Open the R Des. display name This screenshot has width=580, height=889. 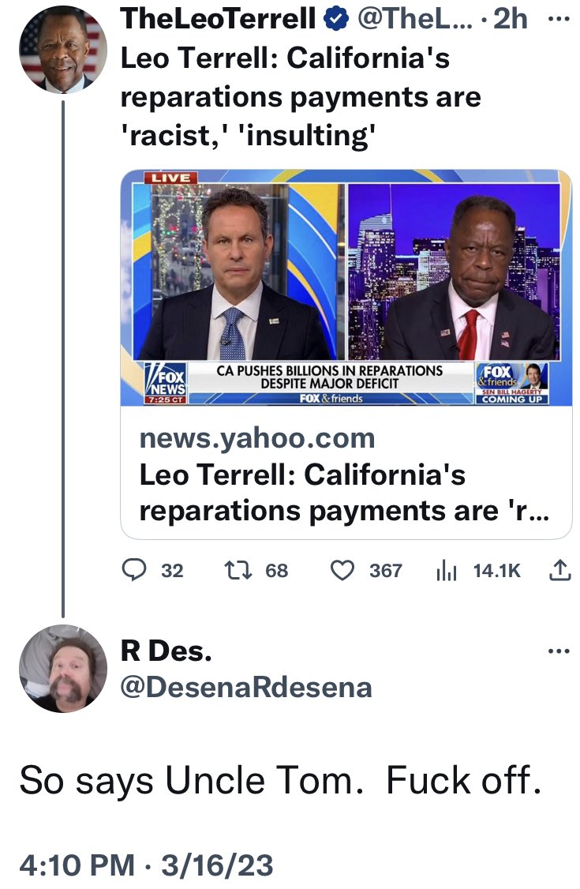[x=166, y=651]
